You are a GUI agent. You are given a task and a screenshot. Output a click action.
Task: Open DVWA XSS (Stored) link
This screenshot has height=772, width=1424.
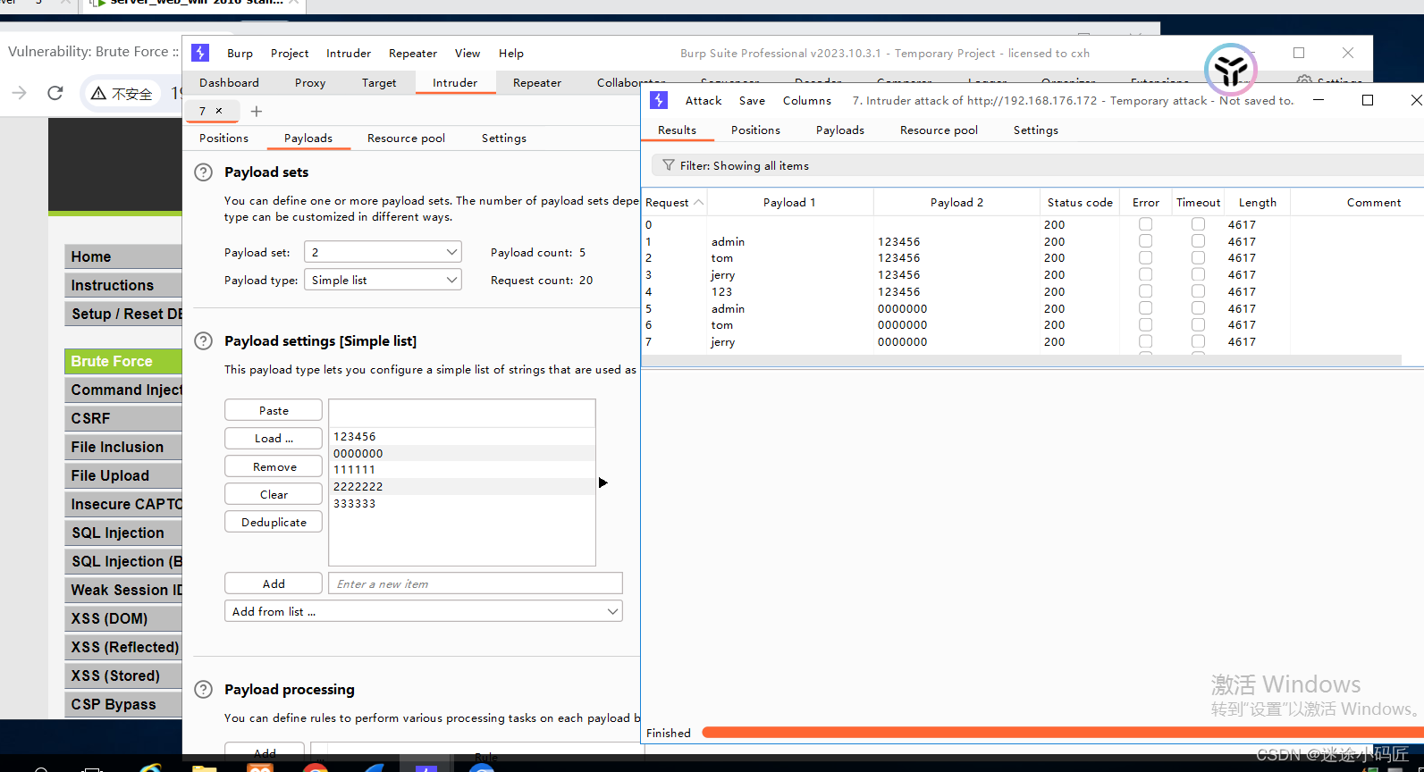(122, 675)
